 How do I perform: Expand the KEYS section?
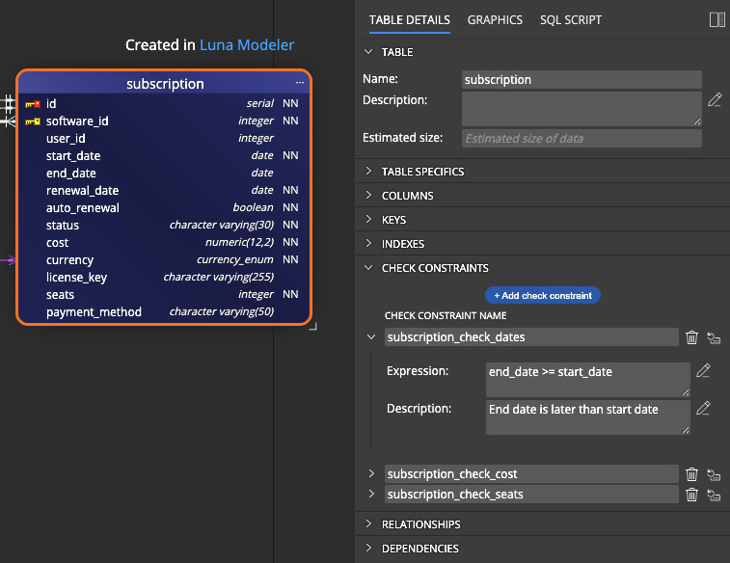click(x=368, y=220)
